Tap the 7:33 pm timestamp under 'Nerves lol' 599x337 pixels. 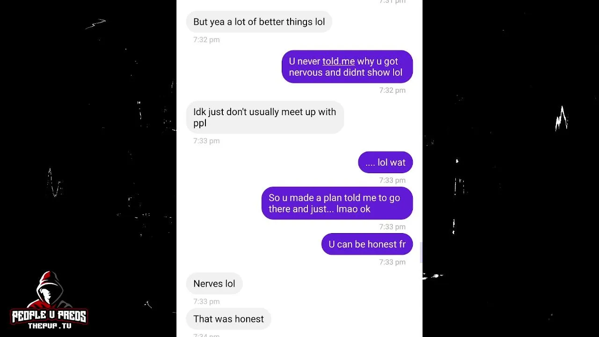[x=206, y=301]
